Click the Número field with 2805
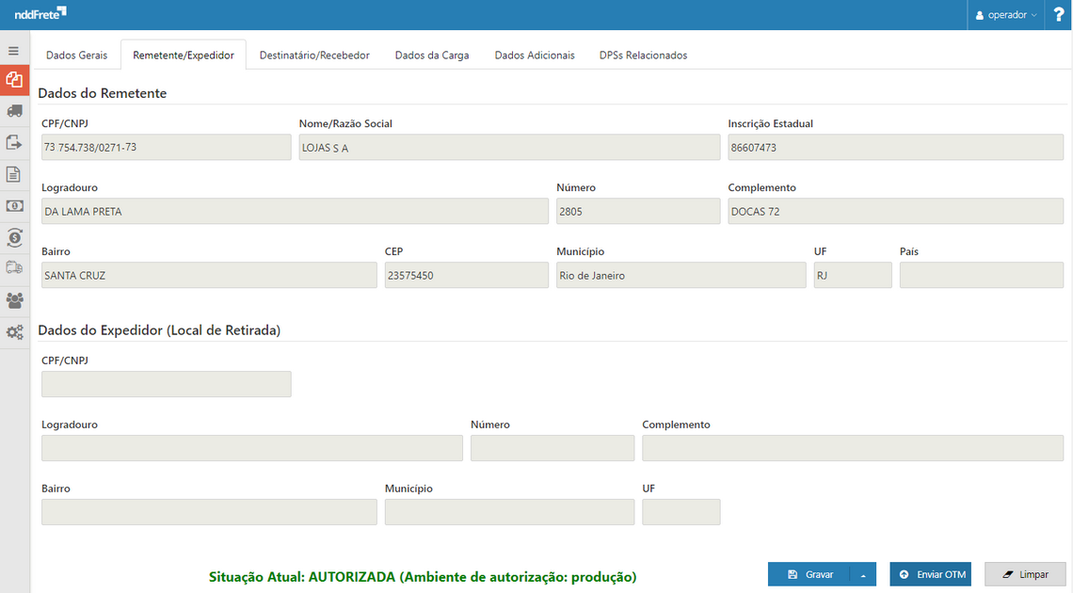 tap(638, 212)
